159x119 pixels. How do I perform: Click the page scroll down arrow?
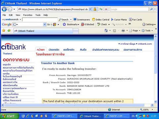pos(155,102)
